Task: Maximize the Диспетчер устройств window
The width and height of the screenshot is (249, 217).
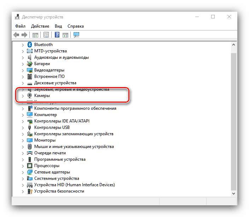Action: (x=213, y=17)
